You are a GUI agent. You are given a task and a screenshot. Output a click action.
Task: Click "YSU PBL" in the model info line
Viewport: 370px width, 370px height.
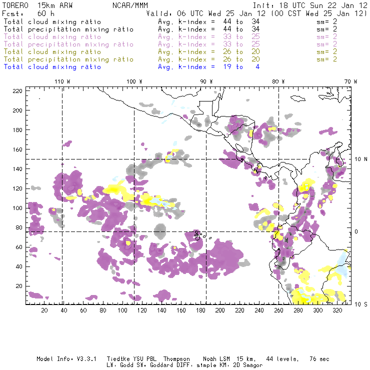pos(145,359)
